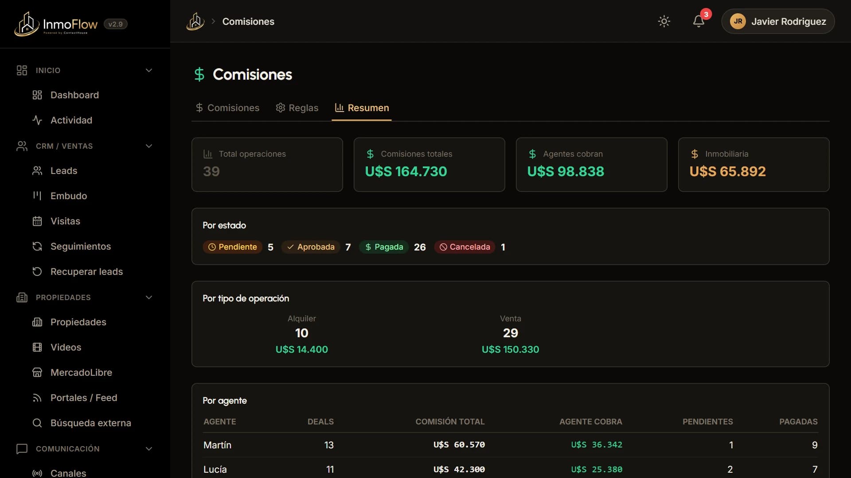Click the Aprobada status badge

point(311,247)
